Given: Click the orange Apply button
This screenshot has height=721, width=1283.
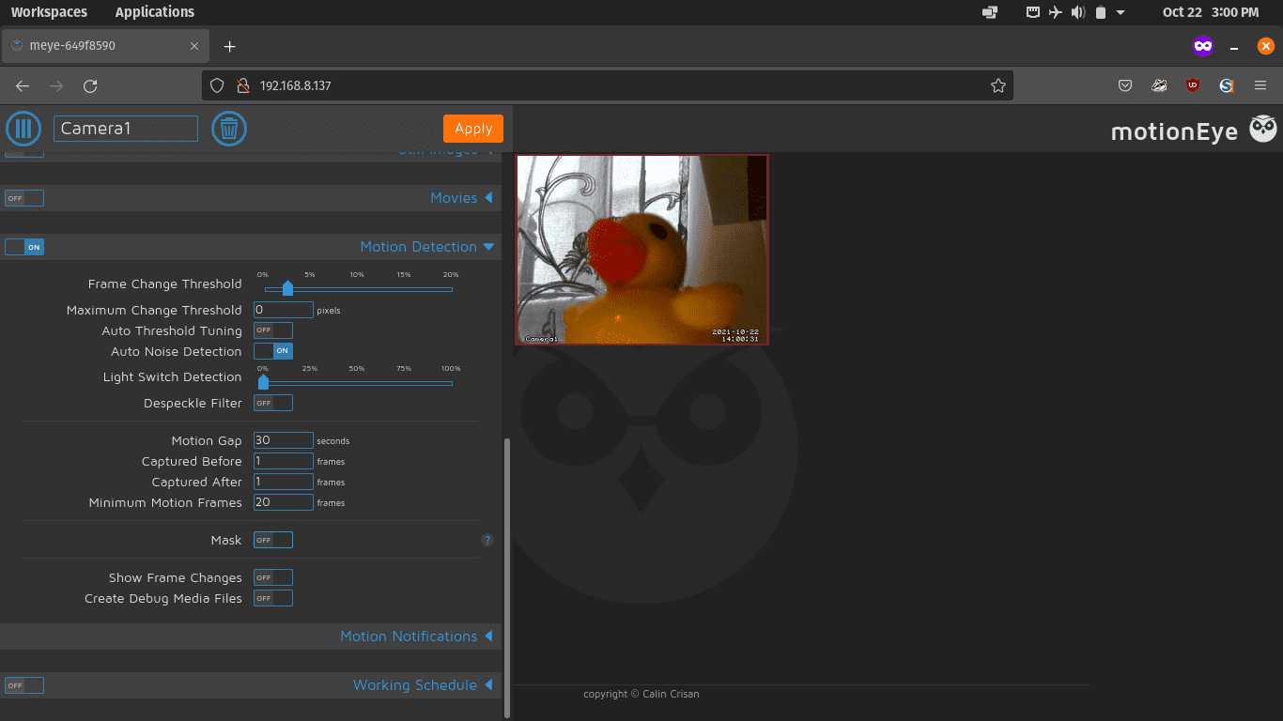Looking at the screenshot, I should pyautogui.click(x=473, y=129).
